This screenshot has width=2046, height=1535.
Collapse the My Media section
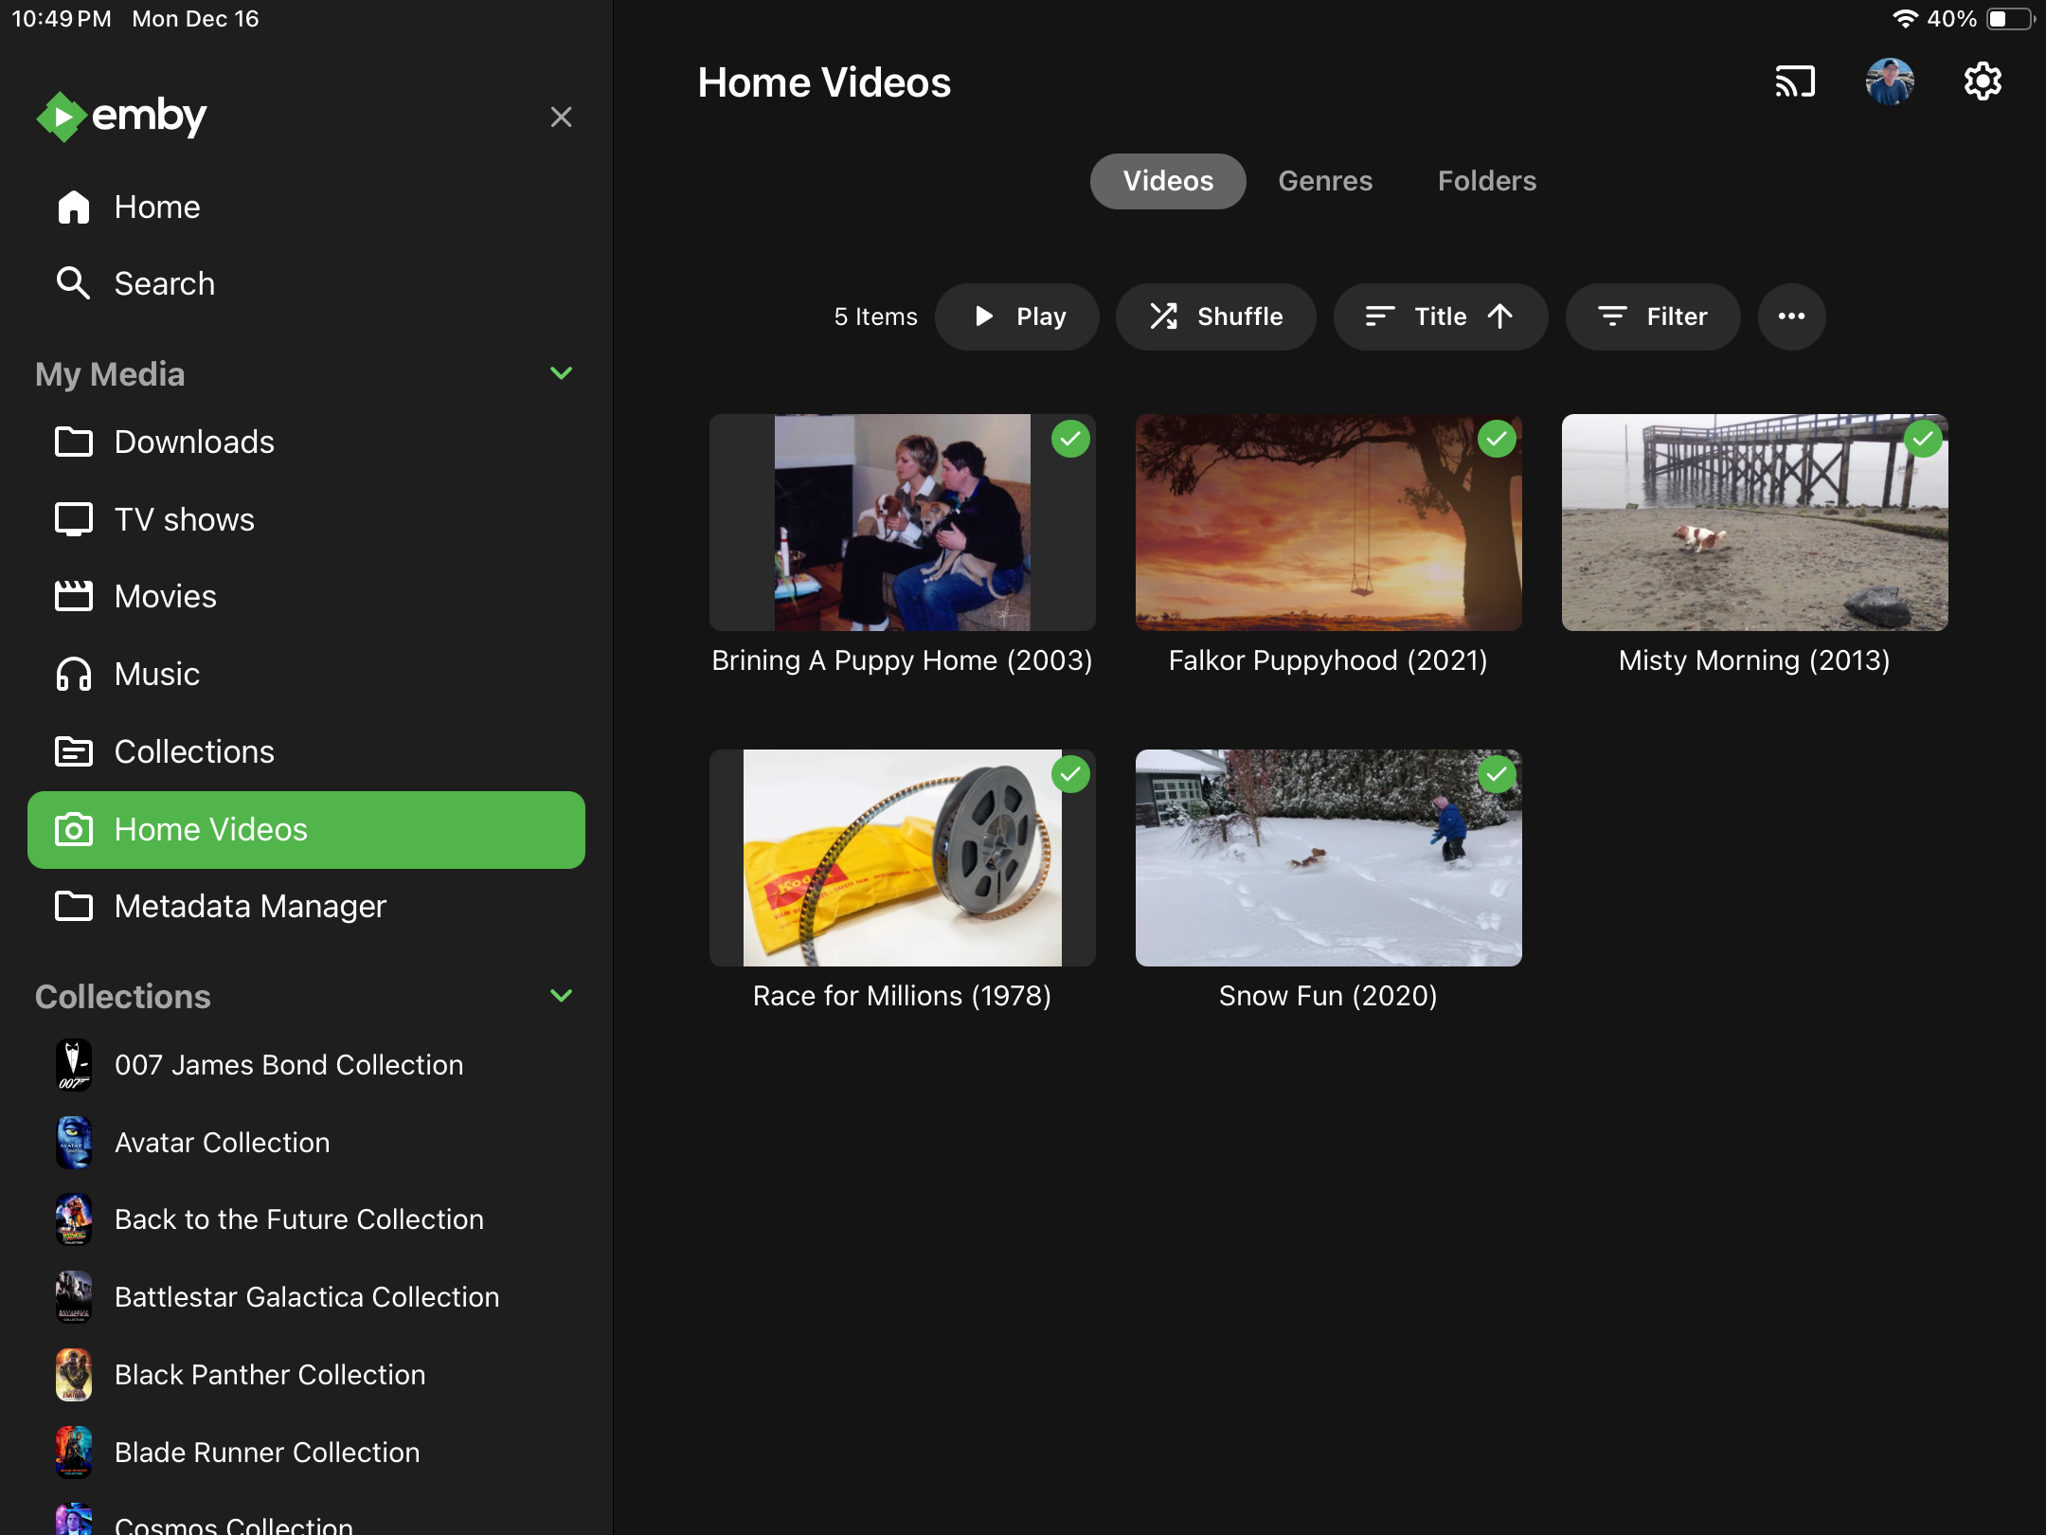[x=561, y=373]
